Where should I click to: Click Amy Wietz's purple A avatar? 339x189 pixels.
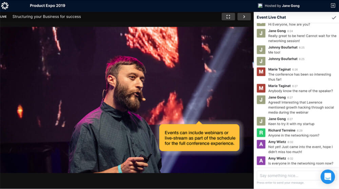click(261, 144)
